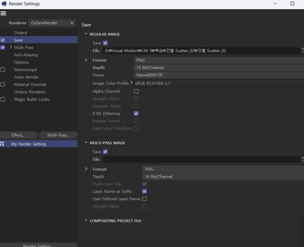This screenshot has height=247, width=304.
Task: Open Regular Image Format PNG dropdown
Action: 219,60
